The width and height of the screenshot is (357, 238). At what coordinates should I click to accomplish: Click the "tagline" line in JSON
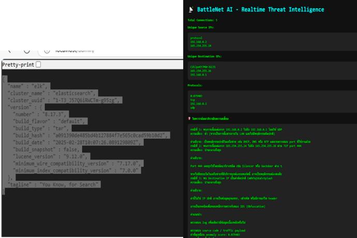[53, 184]
